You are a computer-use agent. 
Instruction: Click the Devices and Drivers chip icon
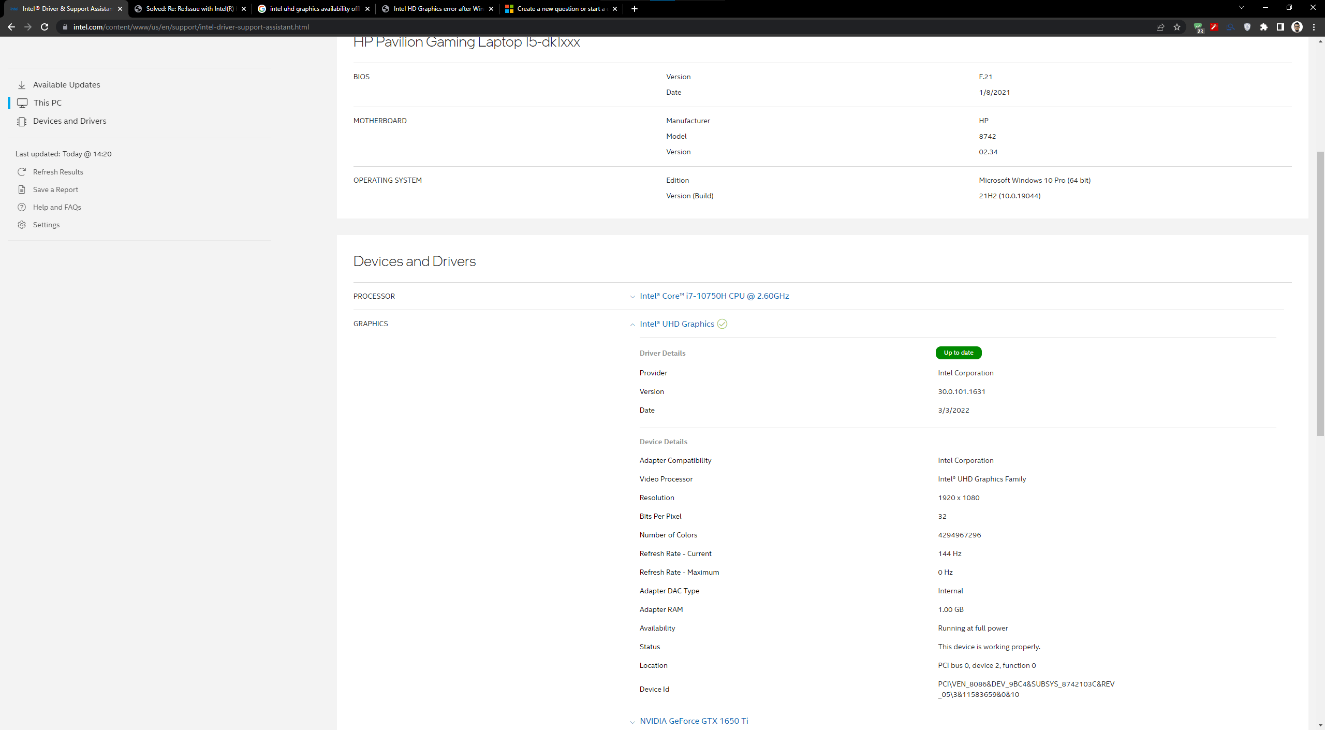(22, 121)
